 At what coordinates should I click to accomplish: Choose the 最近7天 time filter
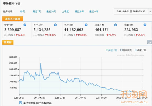(37, 11)
